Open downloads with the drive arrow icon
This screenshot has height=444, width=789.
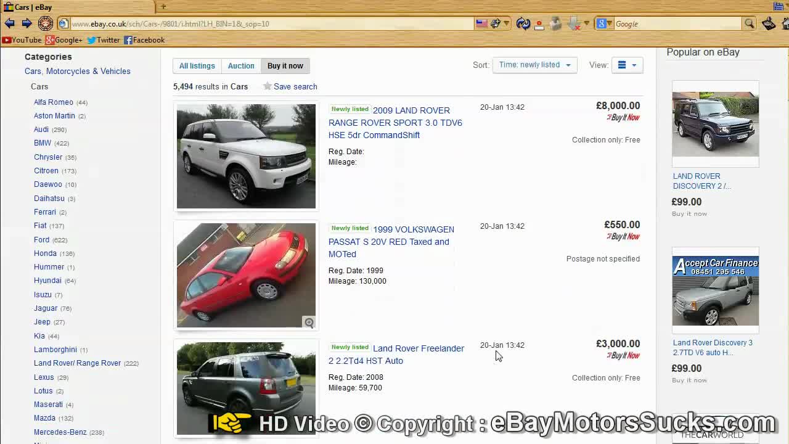point(769,23)
